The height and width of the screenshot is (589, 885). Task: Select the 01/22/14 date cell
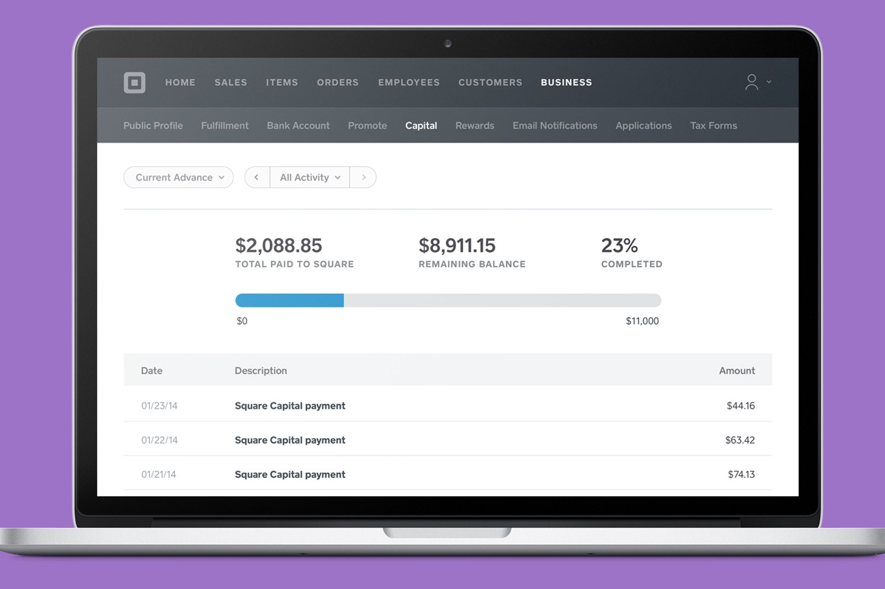tap(159, 440)
